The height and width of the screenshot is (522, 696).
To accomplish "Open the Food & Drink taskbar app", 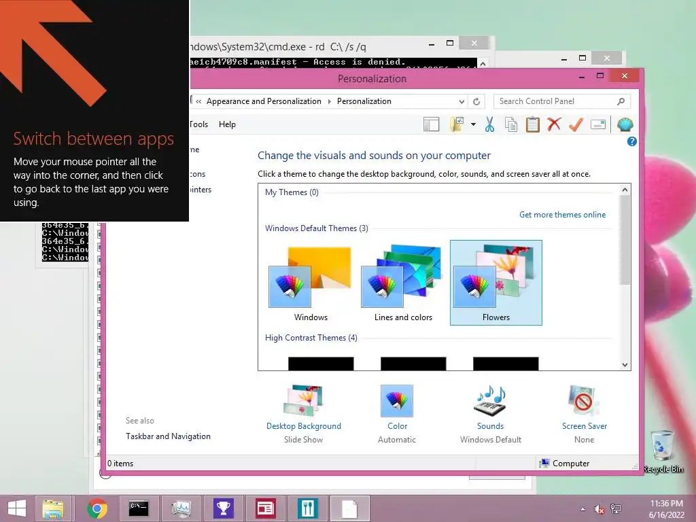I will click(x=308, y=508).
